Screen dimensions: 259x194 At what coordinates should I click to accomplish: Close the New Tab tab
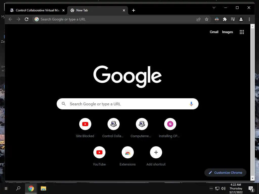(x=124, y=10)
